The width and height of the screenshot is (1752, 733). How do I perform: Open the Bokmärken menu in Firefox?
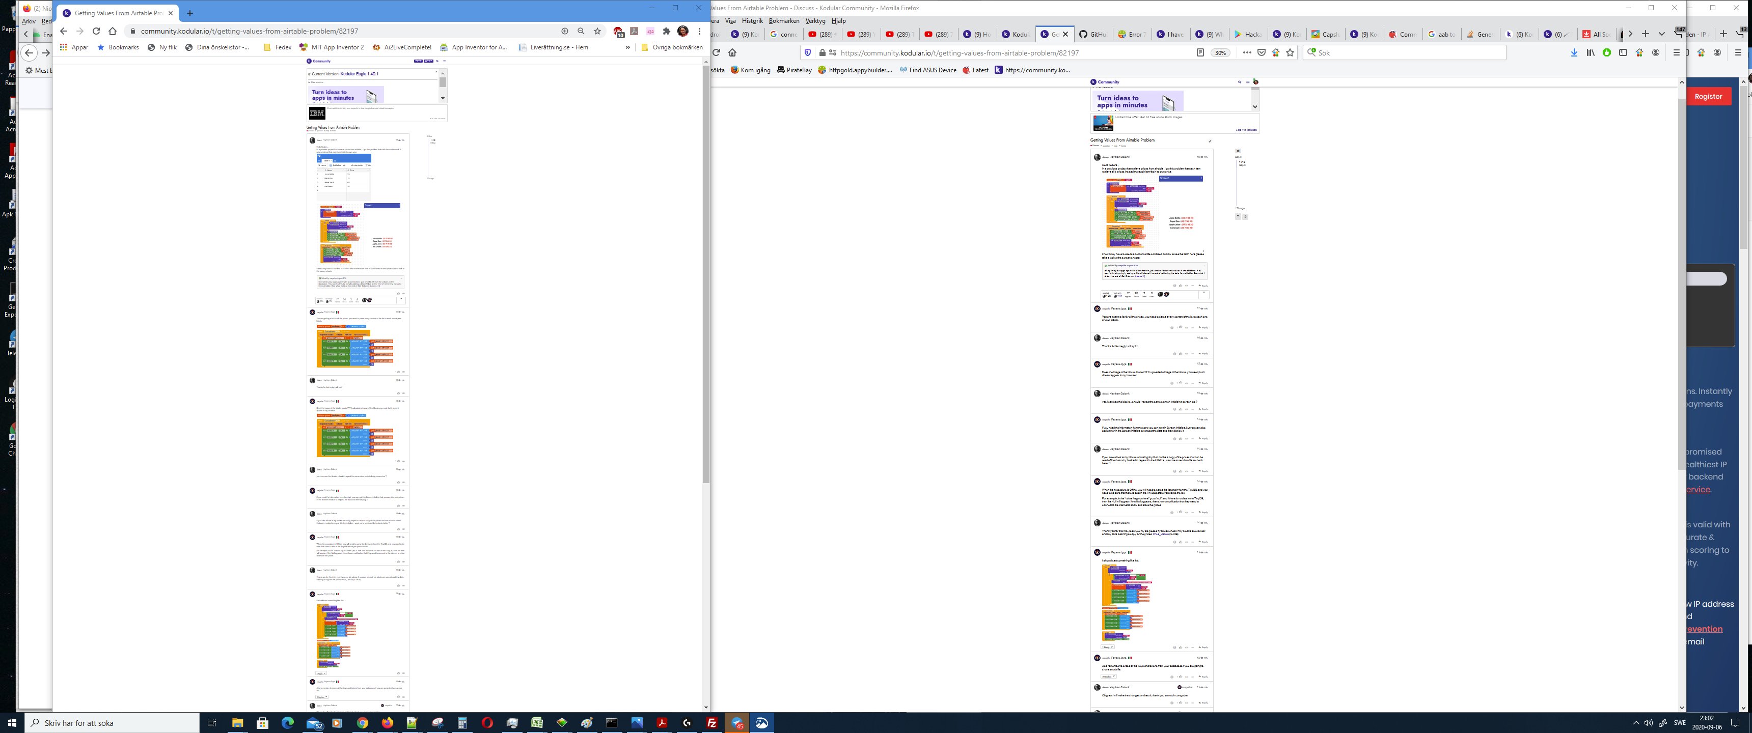click(784, 21)
